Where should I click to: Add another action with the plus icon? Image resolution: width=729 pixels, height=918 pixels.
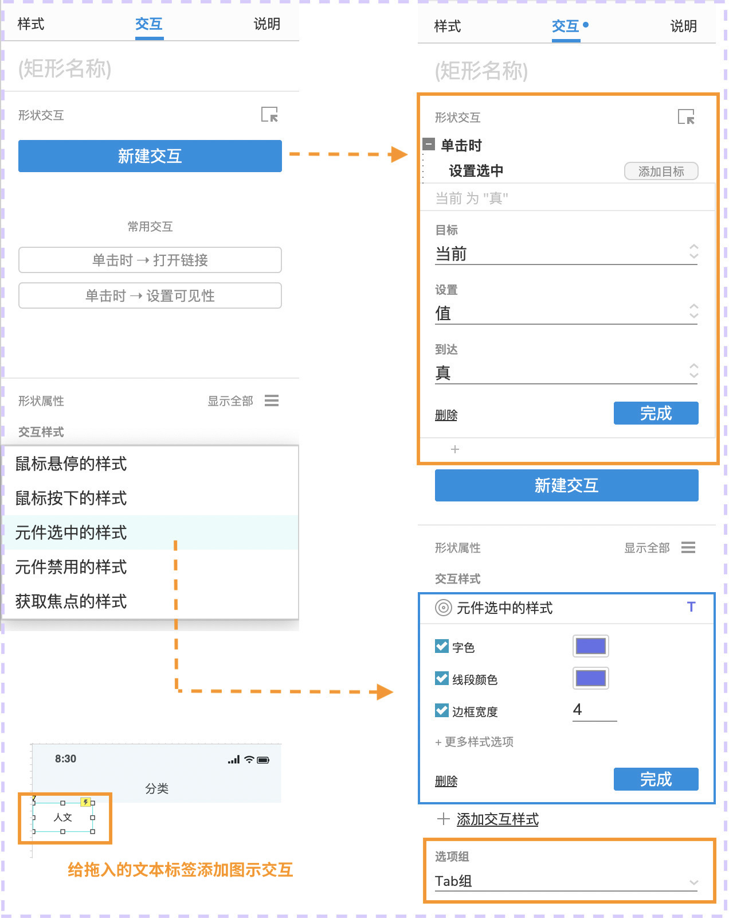(x=455, y=449)
